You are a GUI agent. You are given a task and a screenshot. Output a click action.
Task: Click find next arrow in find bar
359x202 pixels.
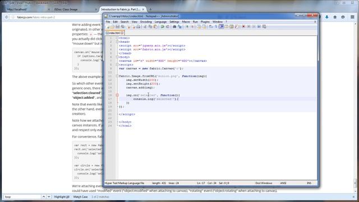(49, 197)
